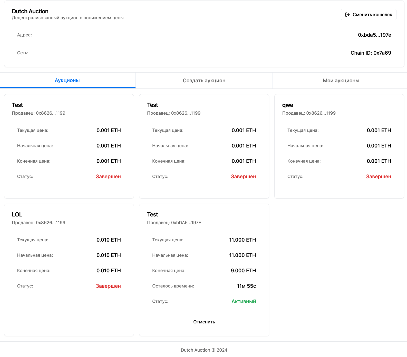Click LOL card's Начальная цена 0.010 ETH value
The height and width of the screenshot is (357, 407).
pos(109,255)
